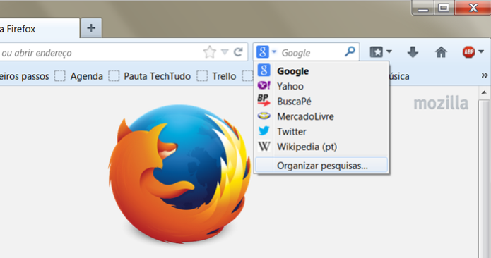Select Yahoo search engine
491x258 pixels.
[x=321, y=86]
